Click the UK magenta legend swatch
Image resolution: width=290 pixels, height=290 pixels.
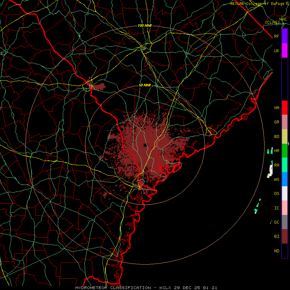point(285,51)
